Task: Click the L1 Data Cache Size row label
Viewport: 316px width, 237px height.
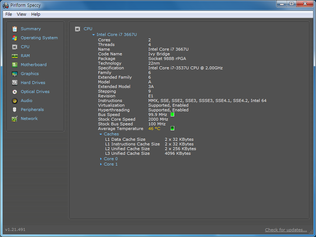Action: point(125,139)
